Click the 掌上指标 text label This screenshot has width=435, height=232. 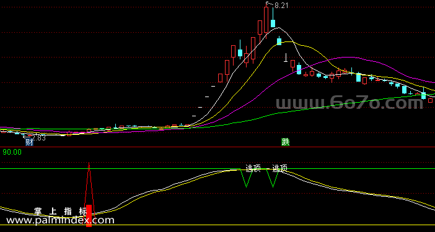61,212
